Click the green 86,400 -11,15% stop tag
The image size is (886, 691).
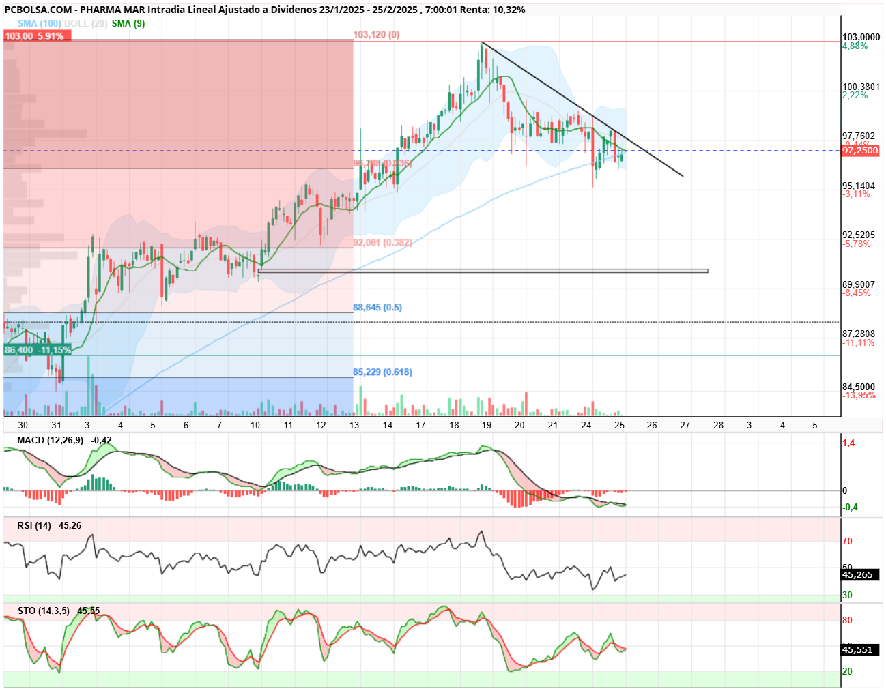click(38, 350)
